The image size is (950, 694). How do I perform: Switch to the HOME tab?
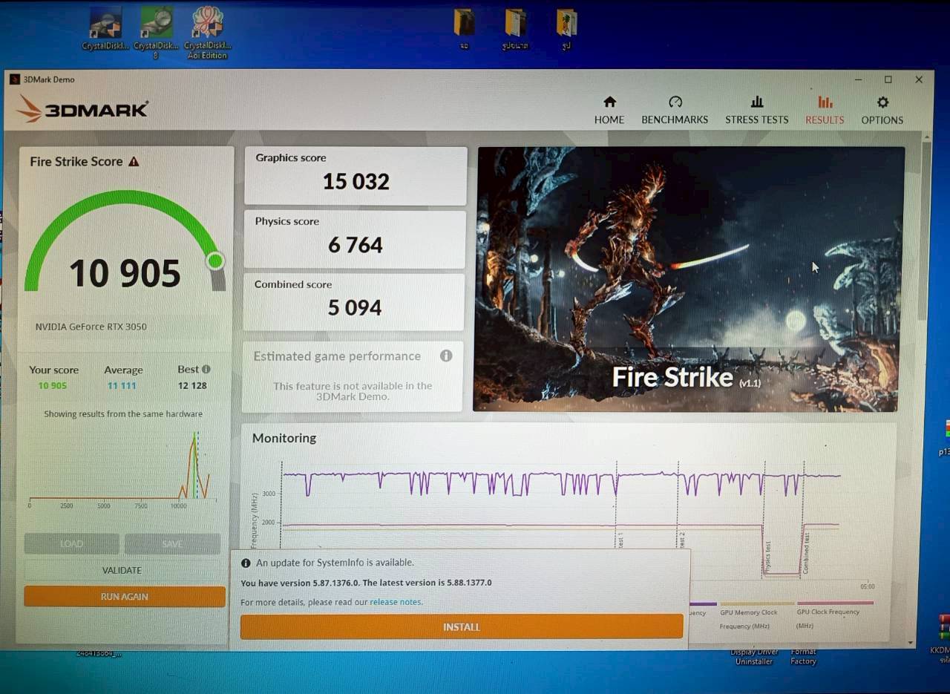[x=609, y=110]
